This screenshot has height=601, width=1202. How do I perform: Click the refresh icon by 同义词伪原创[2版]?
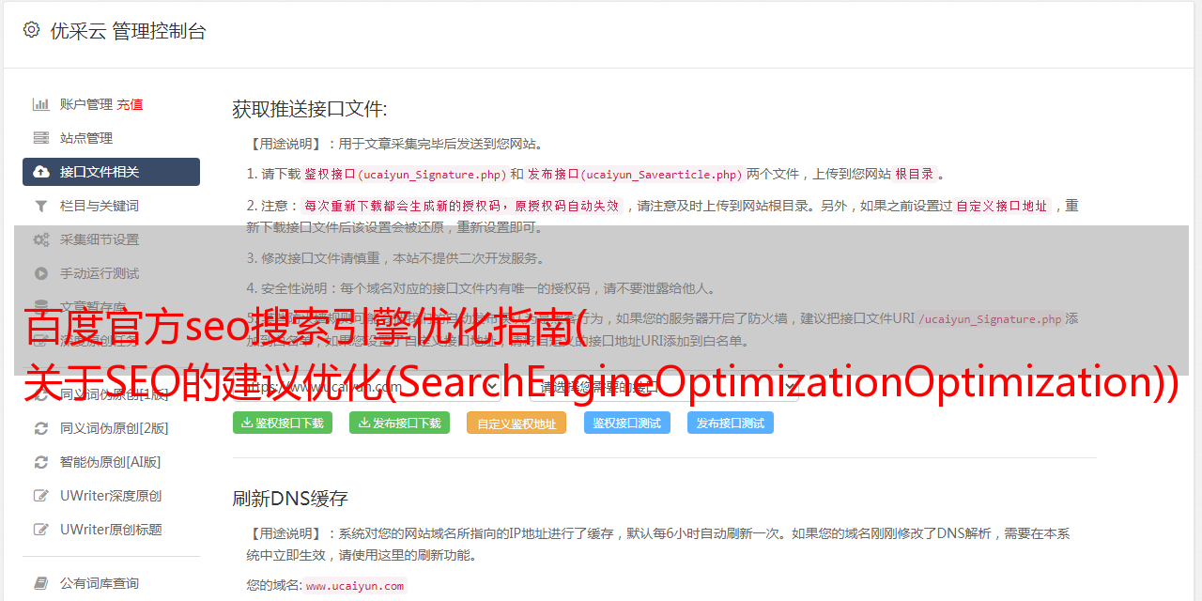pos(41,428)
